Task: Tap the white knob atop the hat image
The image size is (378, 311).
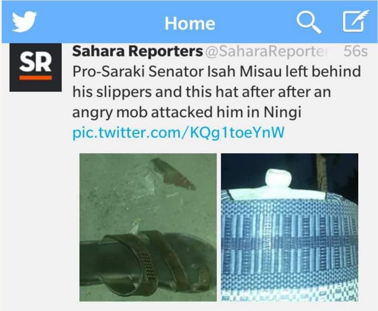Action: pos(279,181)
